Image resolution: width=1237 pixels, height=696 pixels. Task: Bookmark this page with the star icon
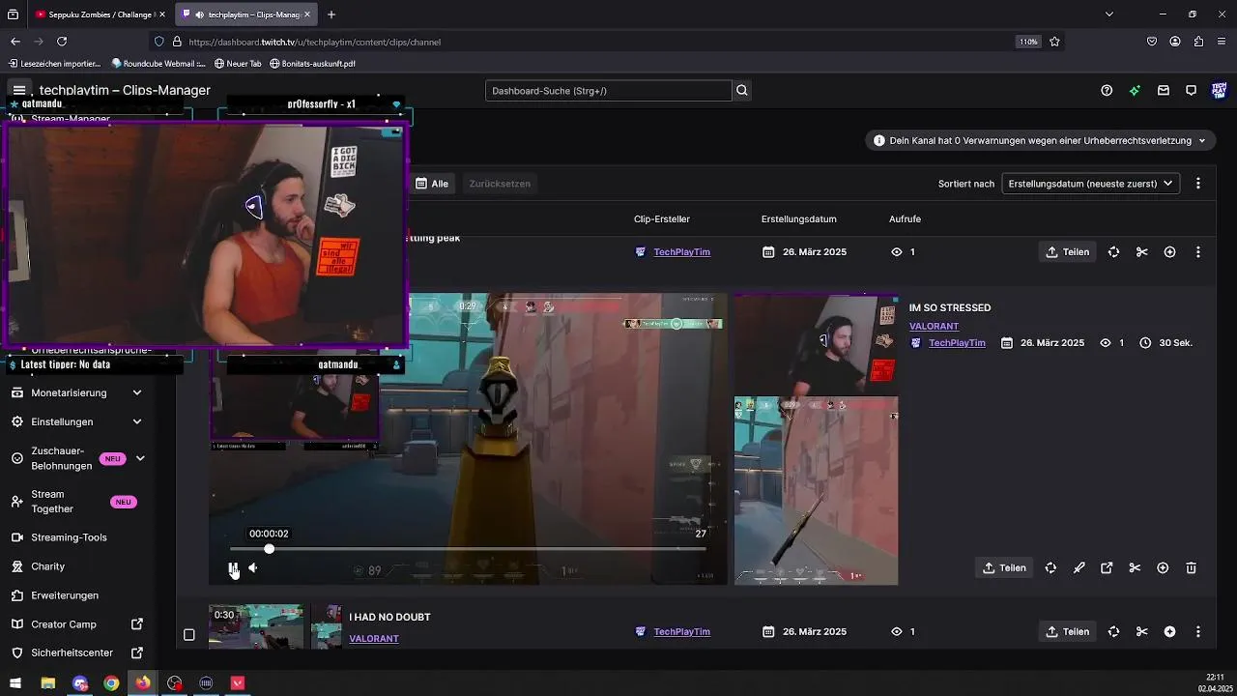pos(1054,42)
